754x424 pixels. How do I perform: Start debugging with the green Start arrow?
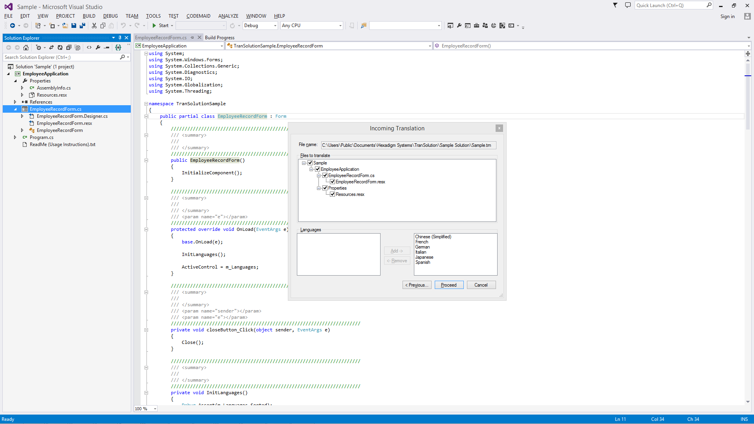click(154, 26)
